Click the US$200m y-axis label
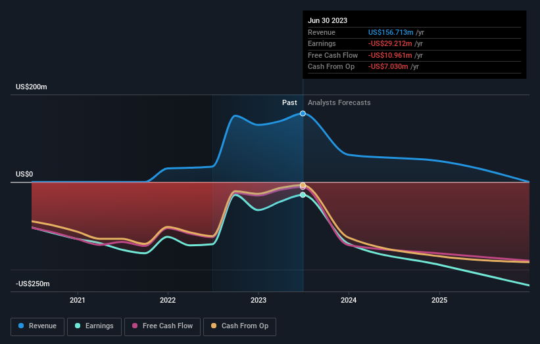 (32, 87)
